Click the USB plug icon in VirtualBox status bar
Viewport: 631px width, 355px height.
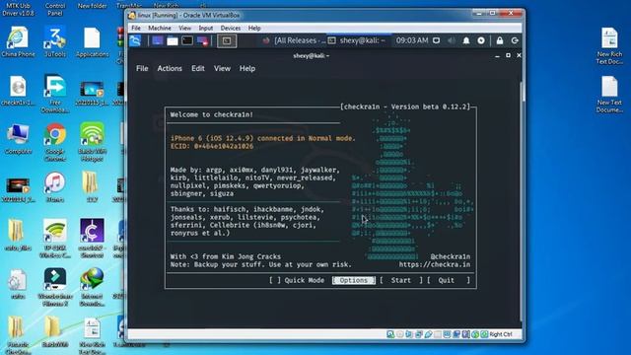point(428,334)
